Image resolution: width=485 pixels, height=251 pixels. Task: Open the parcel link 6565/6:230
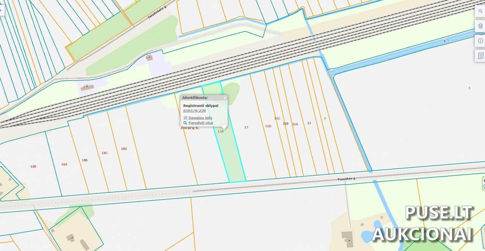point(194,111)
